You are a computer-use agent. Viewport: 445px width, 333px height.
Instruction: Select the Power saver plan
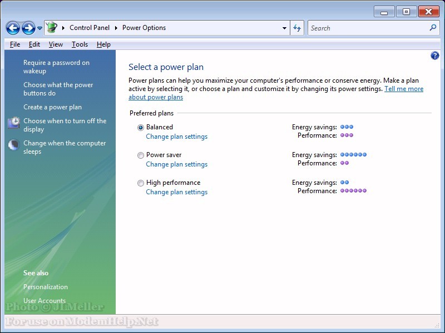point(141,155)
